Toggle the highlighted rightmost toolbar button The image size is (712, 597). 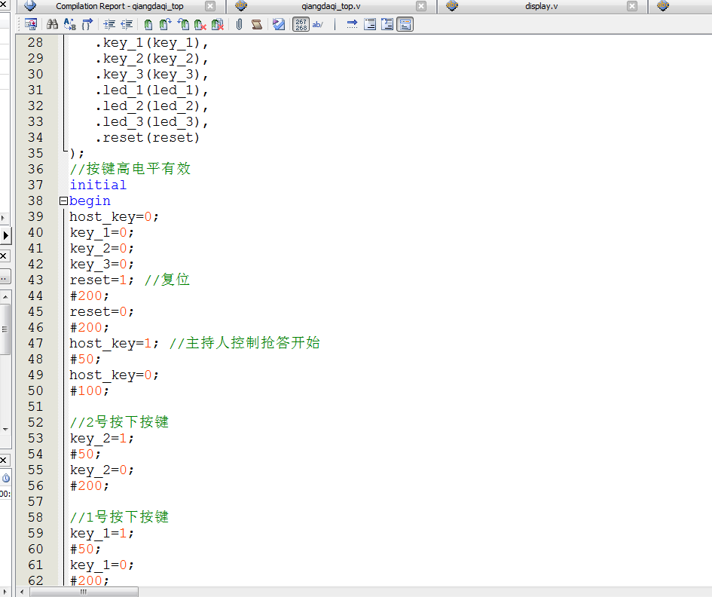click(405, 24)
